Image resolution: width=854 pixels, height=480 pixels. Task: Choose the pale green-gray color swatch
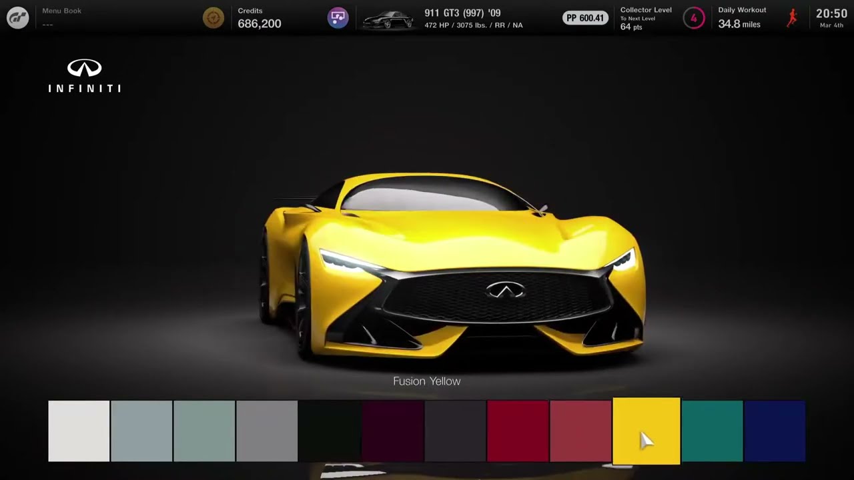pyautogui.click(x=204, y=431)
